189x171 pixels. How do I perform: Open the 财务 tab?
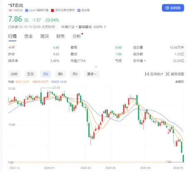tap(60, 36)
